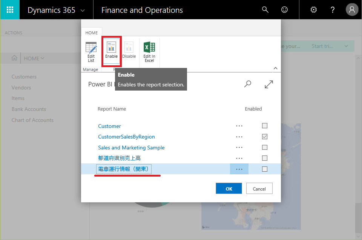Open the help question mark
The image size is (362, 240).
coord(333,10)
